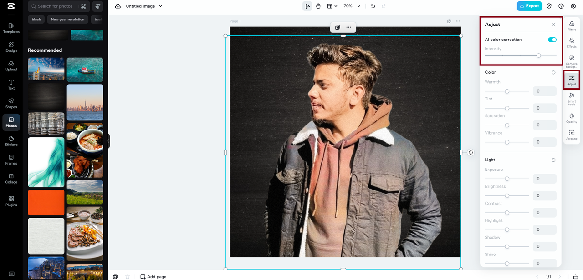This screenshot has width=583, height=280.
Task: Open Page 1 more options menu
Action: (x=458, y=21)
